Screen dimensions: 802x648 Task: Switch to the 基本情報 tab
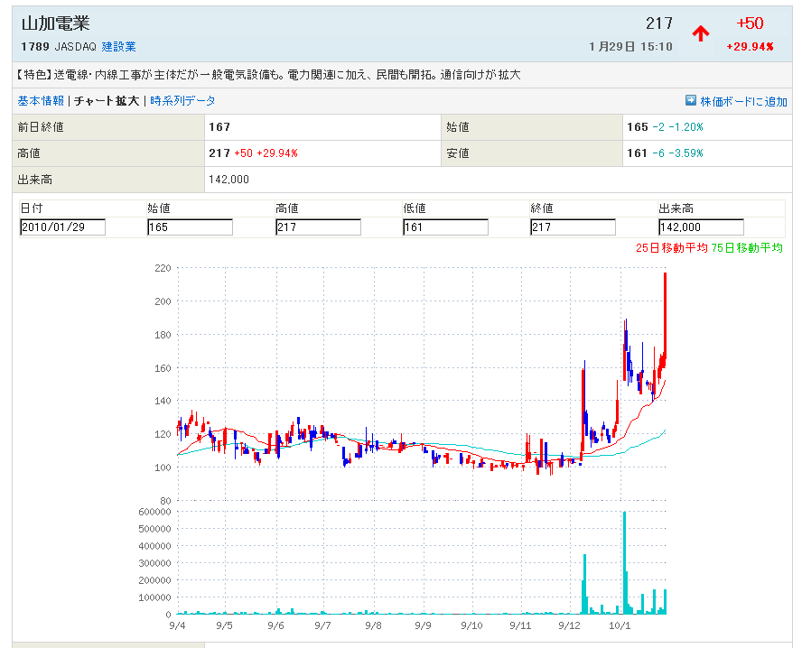click(x=41, y=101)
